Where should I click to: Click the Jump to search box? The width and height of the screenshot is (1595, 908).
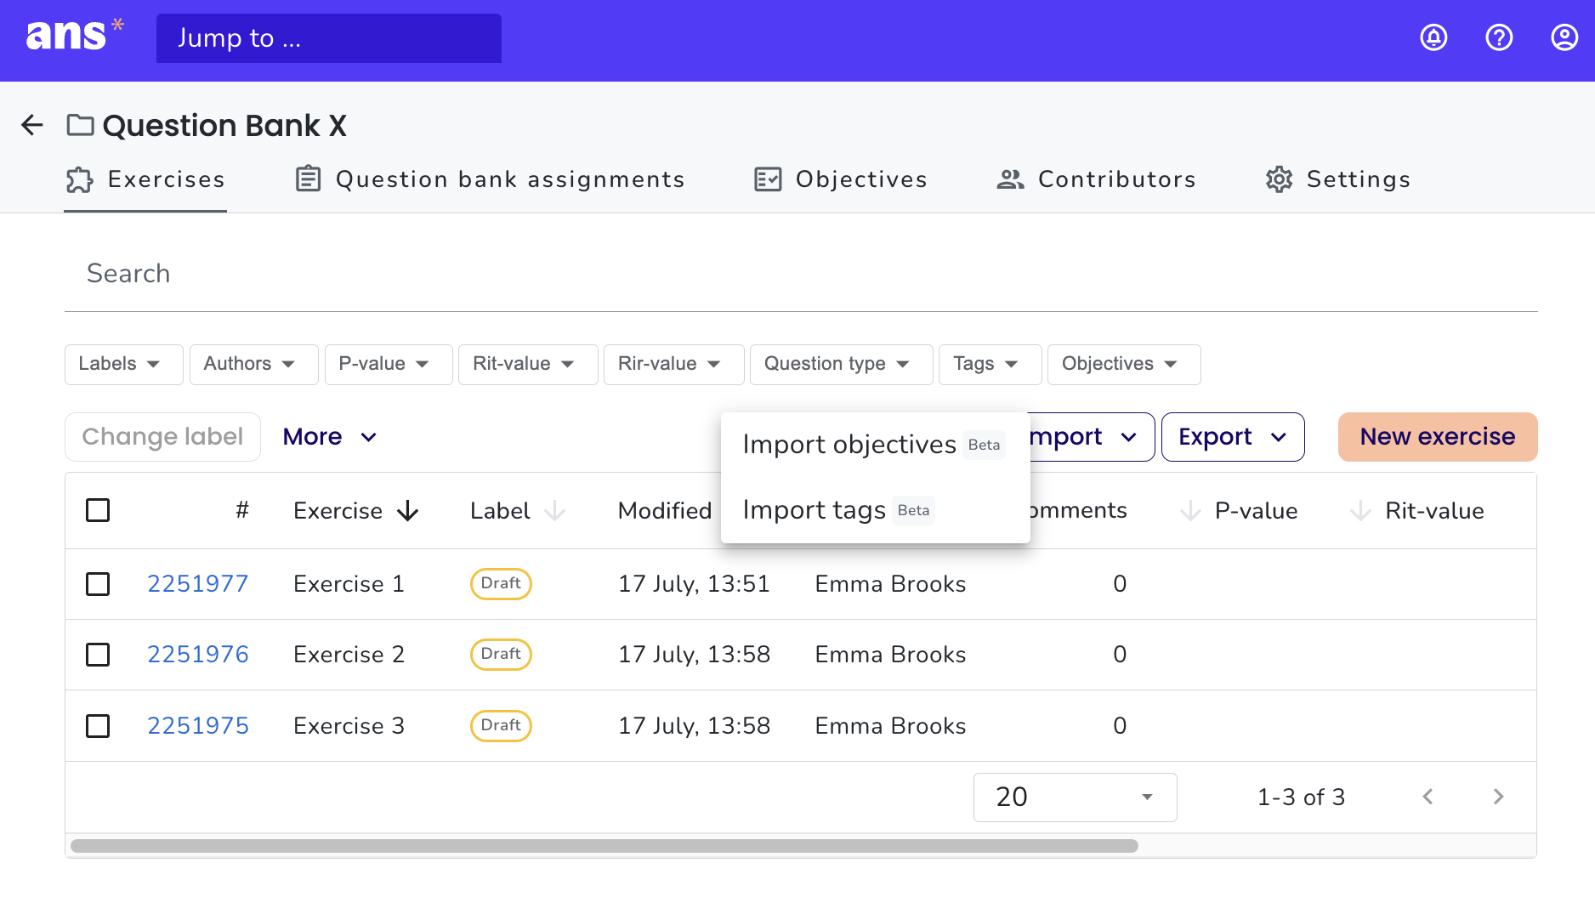pos(329,38)
